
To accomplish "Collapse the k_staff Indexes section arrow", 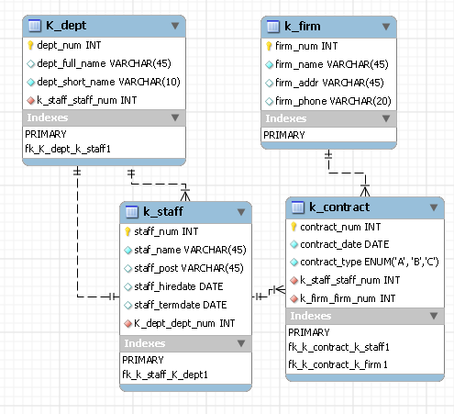I will point(241,343).
